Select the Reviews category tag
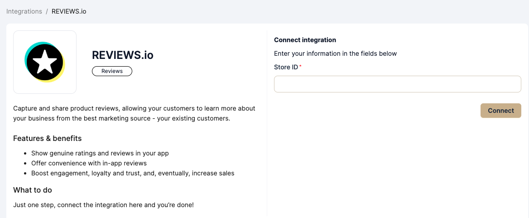Image resolution: width=529 pixels, height=218 pixels. tap(112, 71)
